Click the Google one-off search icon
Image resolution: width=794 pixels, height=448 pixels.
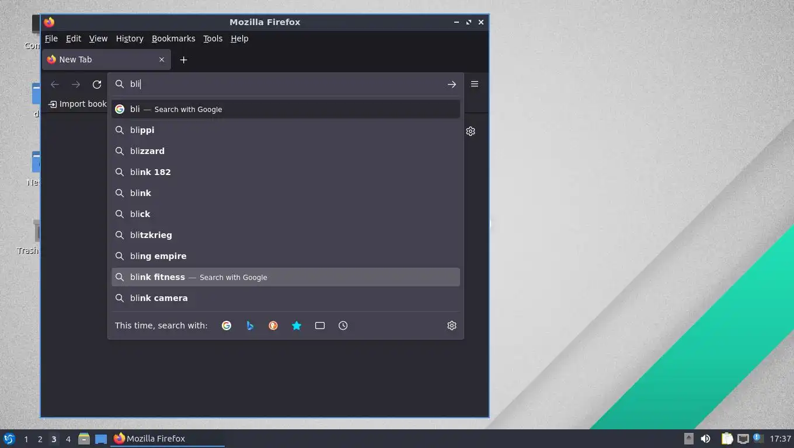[227, 325]
